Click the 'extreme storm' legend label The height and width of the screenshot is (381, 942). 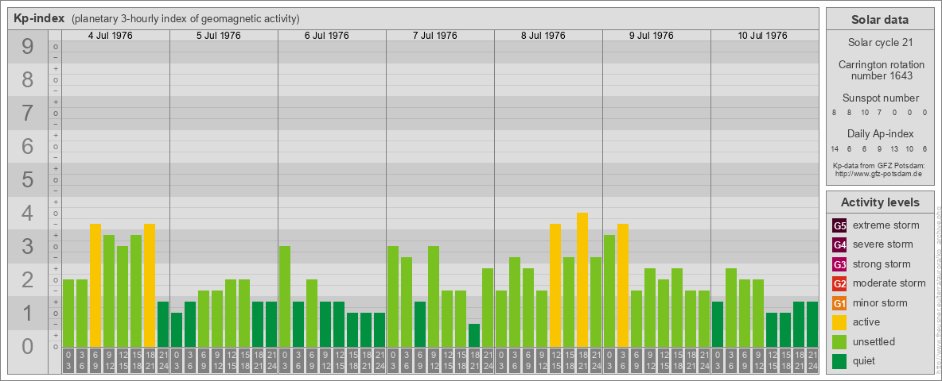coord(886,226)
